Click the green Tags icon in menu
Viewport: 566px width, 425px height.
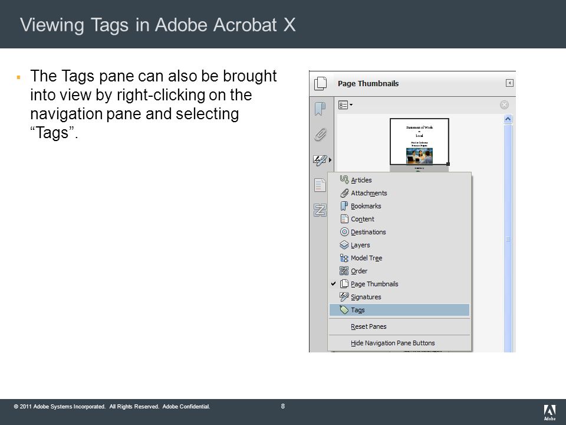[344, 310]
